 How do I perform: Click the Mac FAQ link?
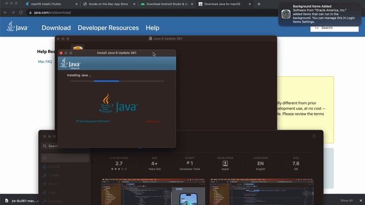coord(45,61)
